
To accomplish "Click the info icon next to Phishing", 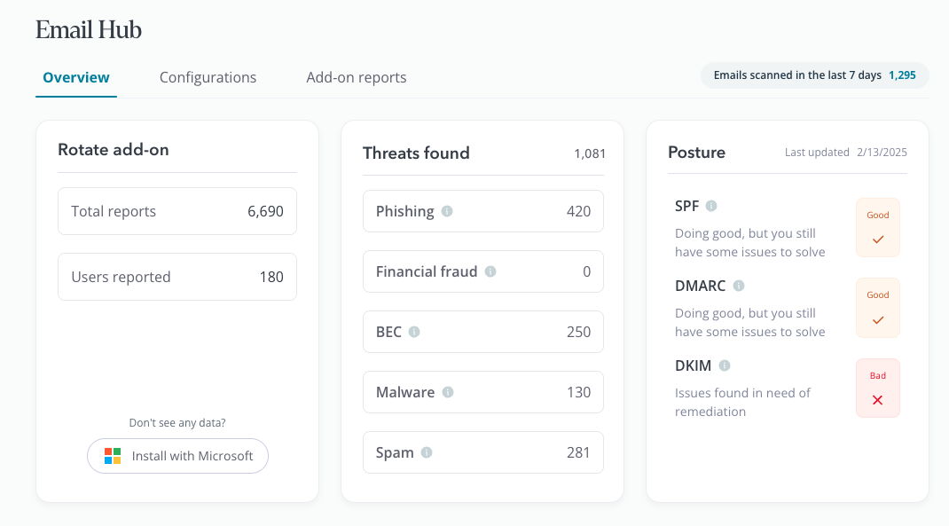I will tap(447, 211).
